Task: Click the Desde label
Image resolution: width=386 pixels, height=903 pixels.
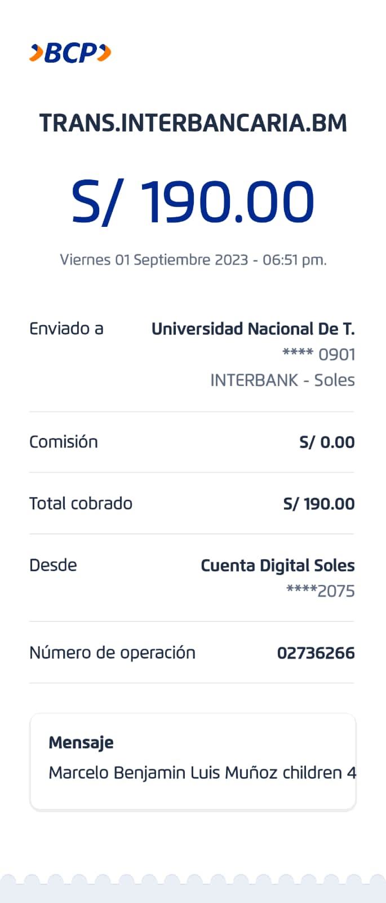Action: coord(53,565)
